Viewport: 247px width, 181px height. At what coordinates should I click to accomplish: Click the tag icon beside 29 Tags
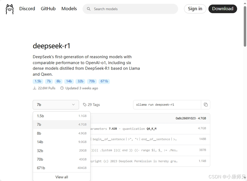[x=85, y=104]
